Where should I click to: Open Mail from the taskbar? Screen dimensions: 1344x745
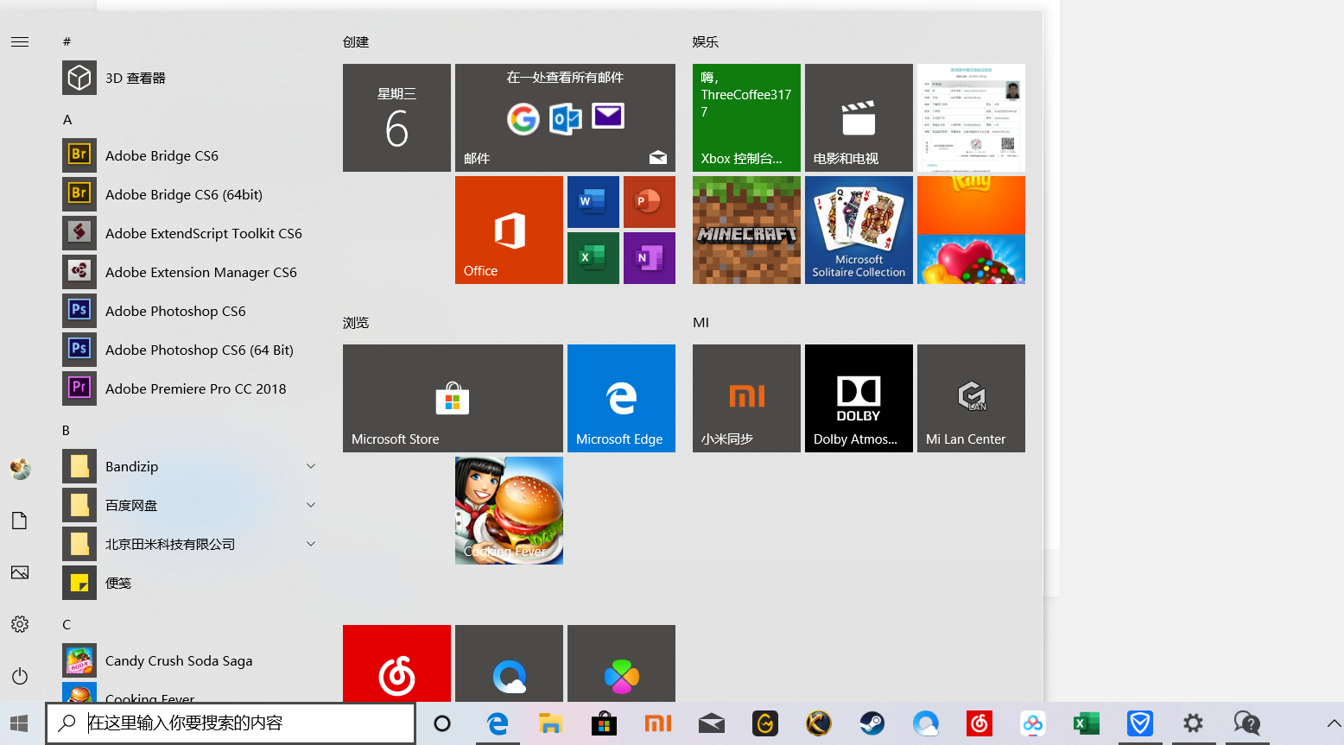click(711, 723)
